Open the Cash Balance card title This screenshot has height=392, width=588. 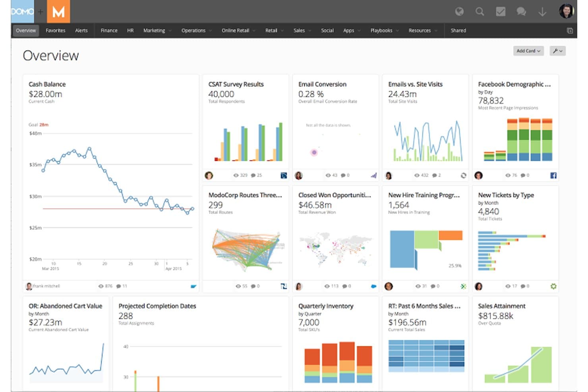pyautogui.click(x=47, y=84)
